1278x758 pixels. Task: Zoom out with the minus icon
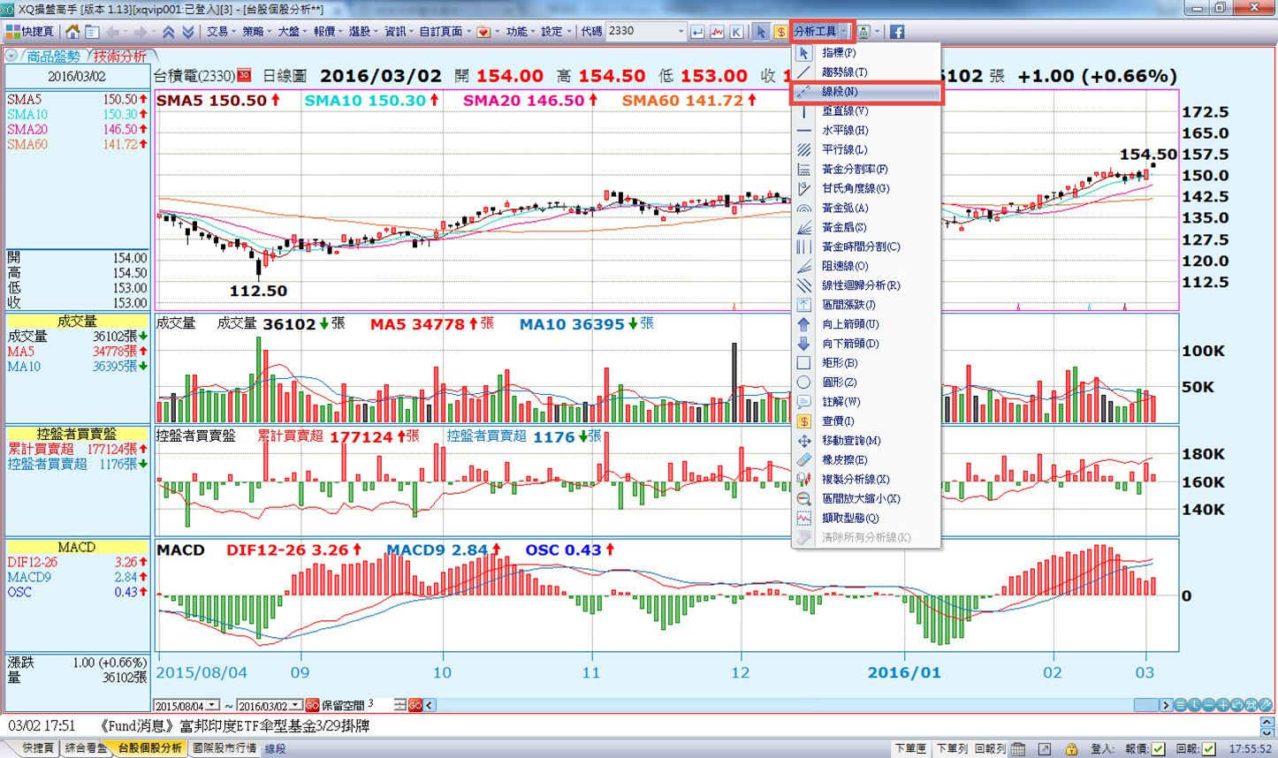1209,705
